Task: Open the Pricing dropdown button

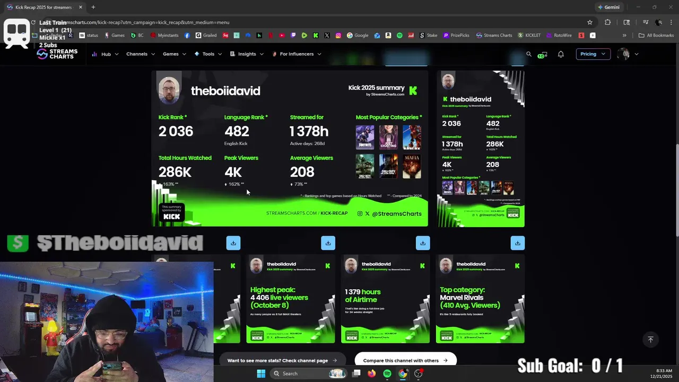Action: 593,54
